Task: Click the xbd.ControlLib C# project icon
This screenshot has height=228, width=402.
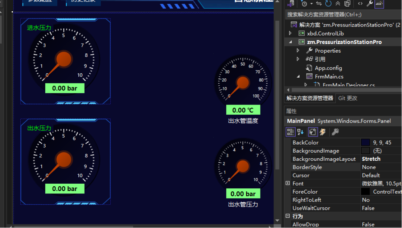Action: point(301,33)
